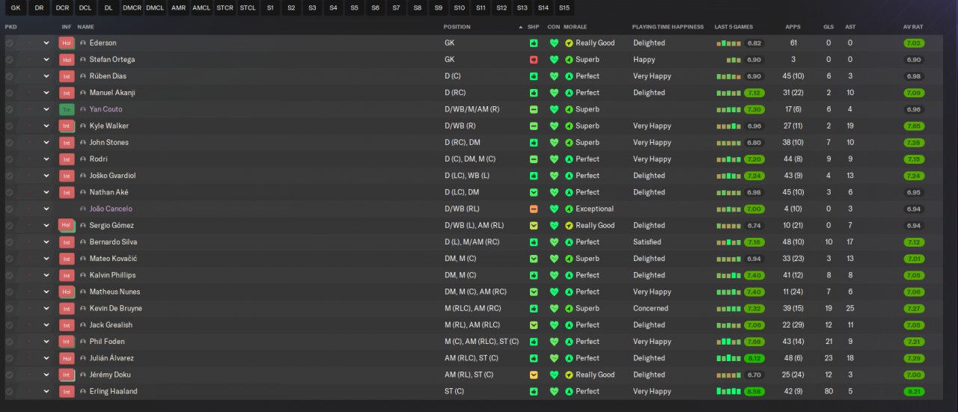Image resolution: width=958 pixels, height=412 pixels.
Task: Click the last 5 games form bars for Haaland
Action: (728, 391)
